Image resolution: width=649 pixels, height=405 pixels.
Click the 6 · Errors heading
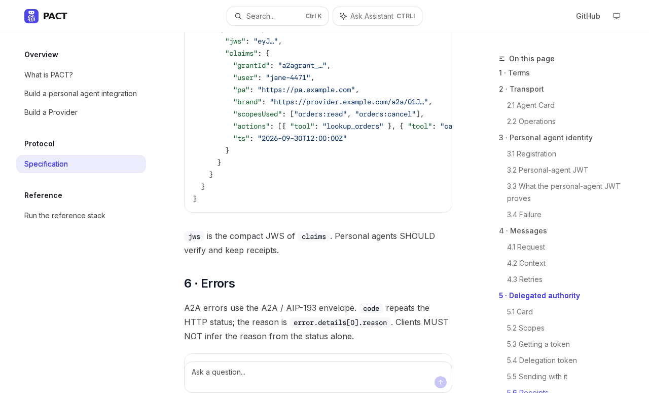pyautogui.click(x=209, y=283)
